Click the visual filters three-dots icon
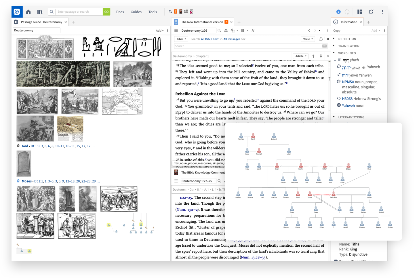Screen dimensions: 419x278 [226, 31]
